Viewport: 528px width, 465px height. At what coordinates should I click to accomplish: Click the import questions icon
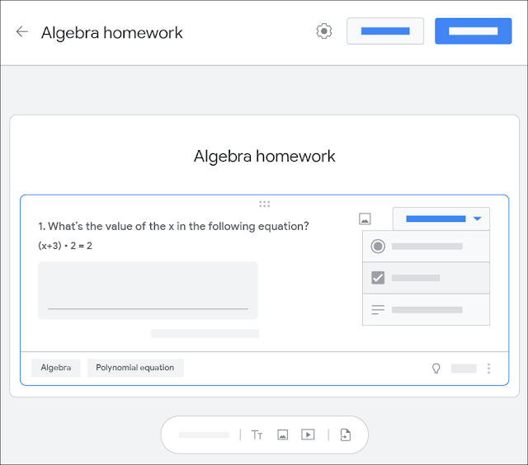point(346,434)
